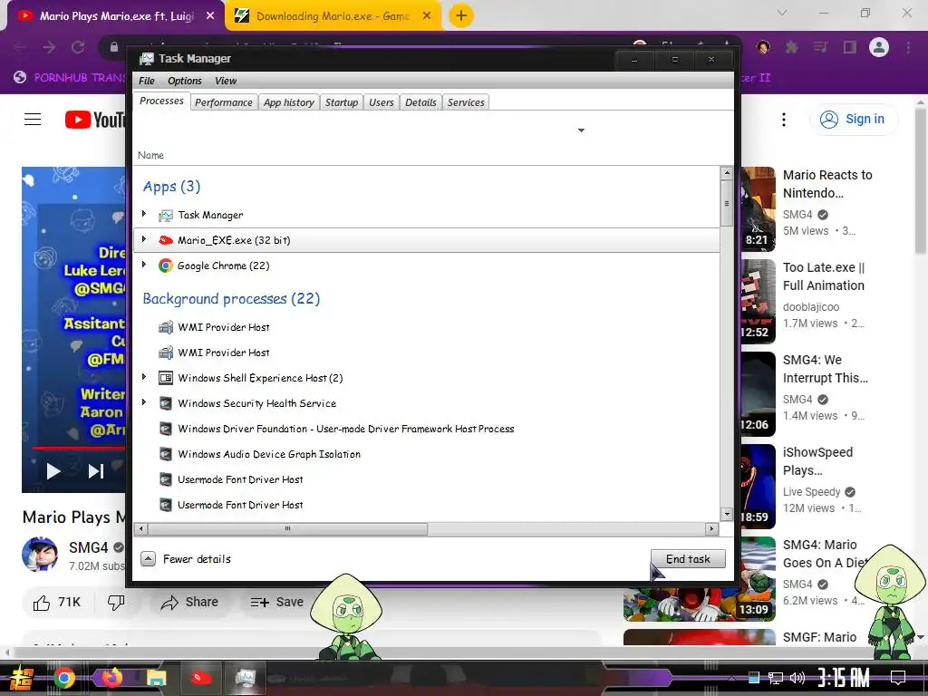The image size is (928, 696).
Task: Open the File menu
Action: click(x=147, y=81)
